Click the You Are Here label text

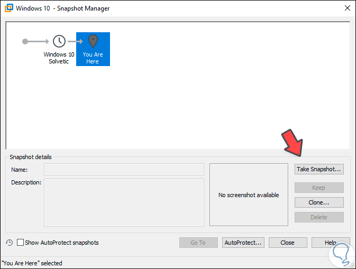coord(93,58)
